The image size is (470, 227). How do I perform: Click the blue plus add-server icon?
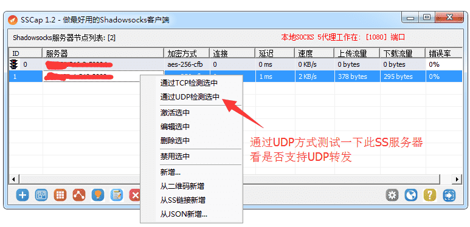tap(22, 195)
